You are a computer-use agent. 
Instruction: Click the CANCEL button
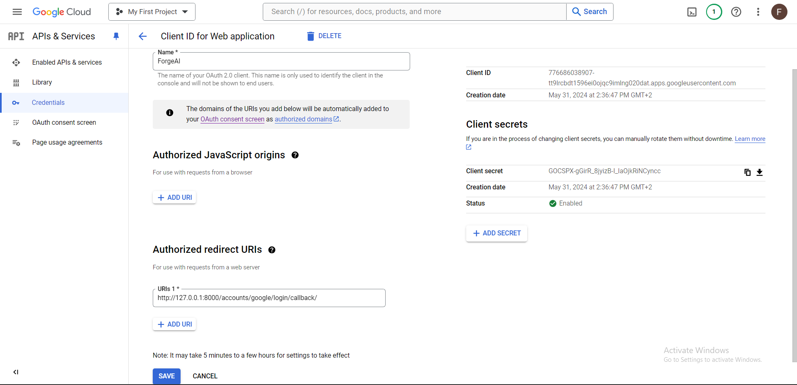pyautogui.click(x=205, y=376)
